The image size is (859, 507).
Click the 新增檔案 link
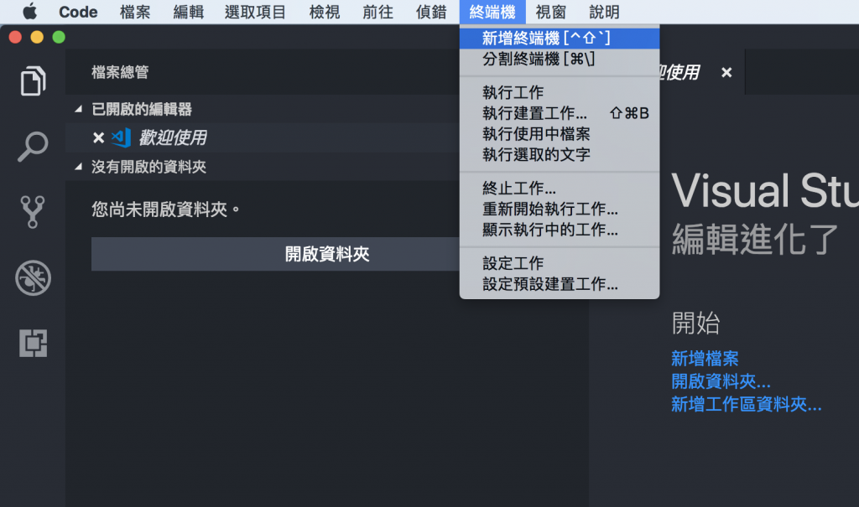click(705, 359)
